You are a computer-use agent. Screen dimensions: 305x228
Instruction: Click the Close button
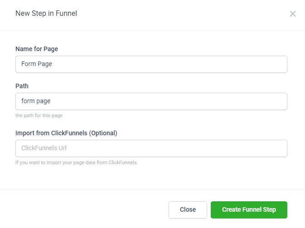tap(188, 210)
